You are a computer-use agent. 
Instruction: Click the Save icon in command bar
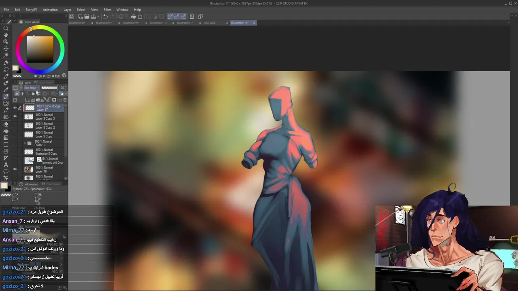93,17
